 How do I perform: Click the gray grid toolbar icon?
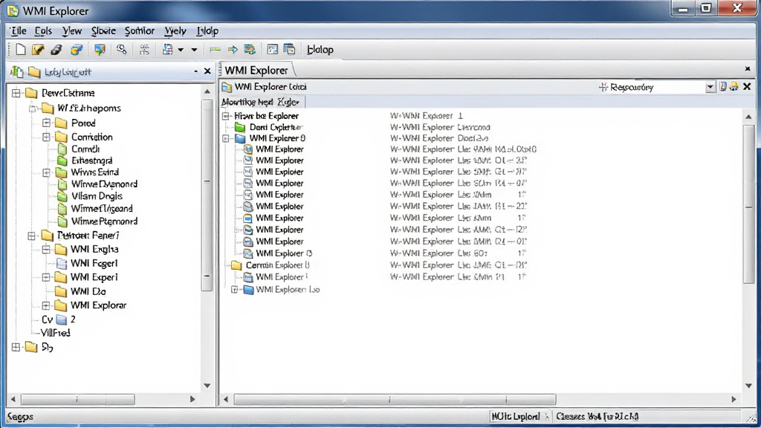point(144,50)
